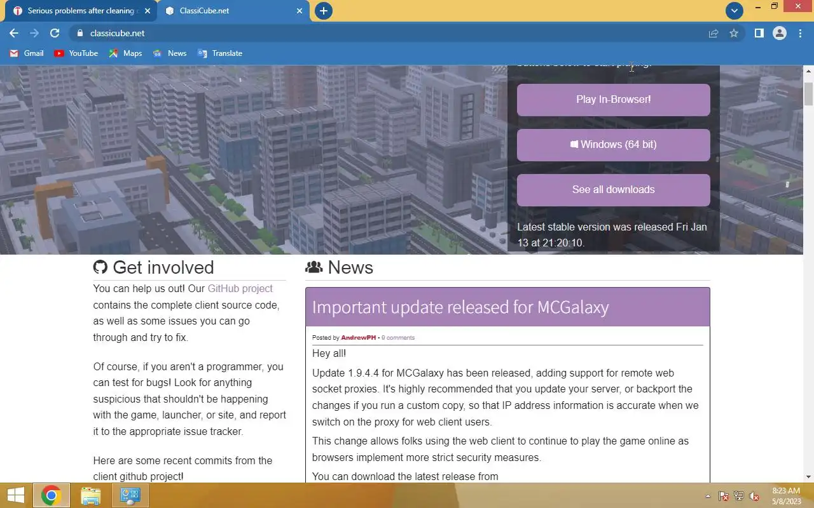Click the share page icon in address bar
The height and width of the screenshot is (508, 814).
[x=714, y=33]
